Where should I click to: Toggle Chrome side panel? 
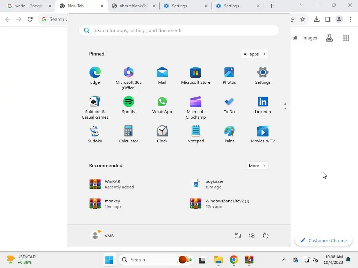[x=328, y=19]
